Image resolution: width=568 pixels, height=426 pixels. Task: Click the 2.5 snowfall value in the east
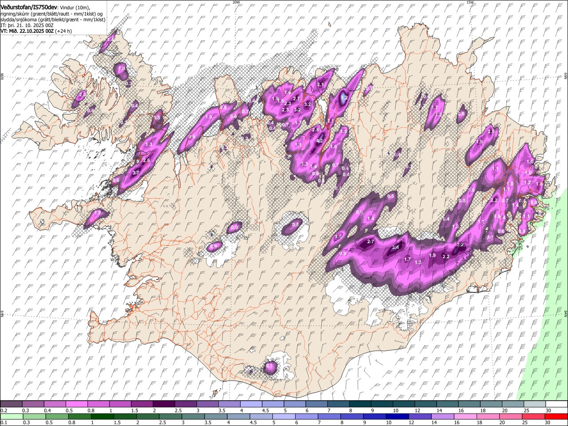[491, 132]
